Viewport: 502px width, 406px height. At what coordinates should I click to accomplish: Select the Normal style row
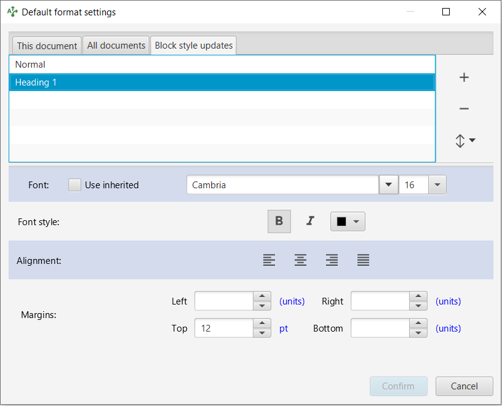[x=222, y=65]
